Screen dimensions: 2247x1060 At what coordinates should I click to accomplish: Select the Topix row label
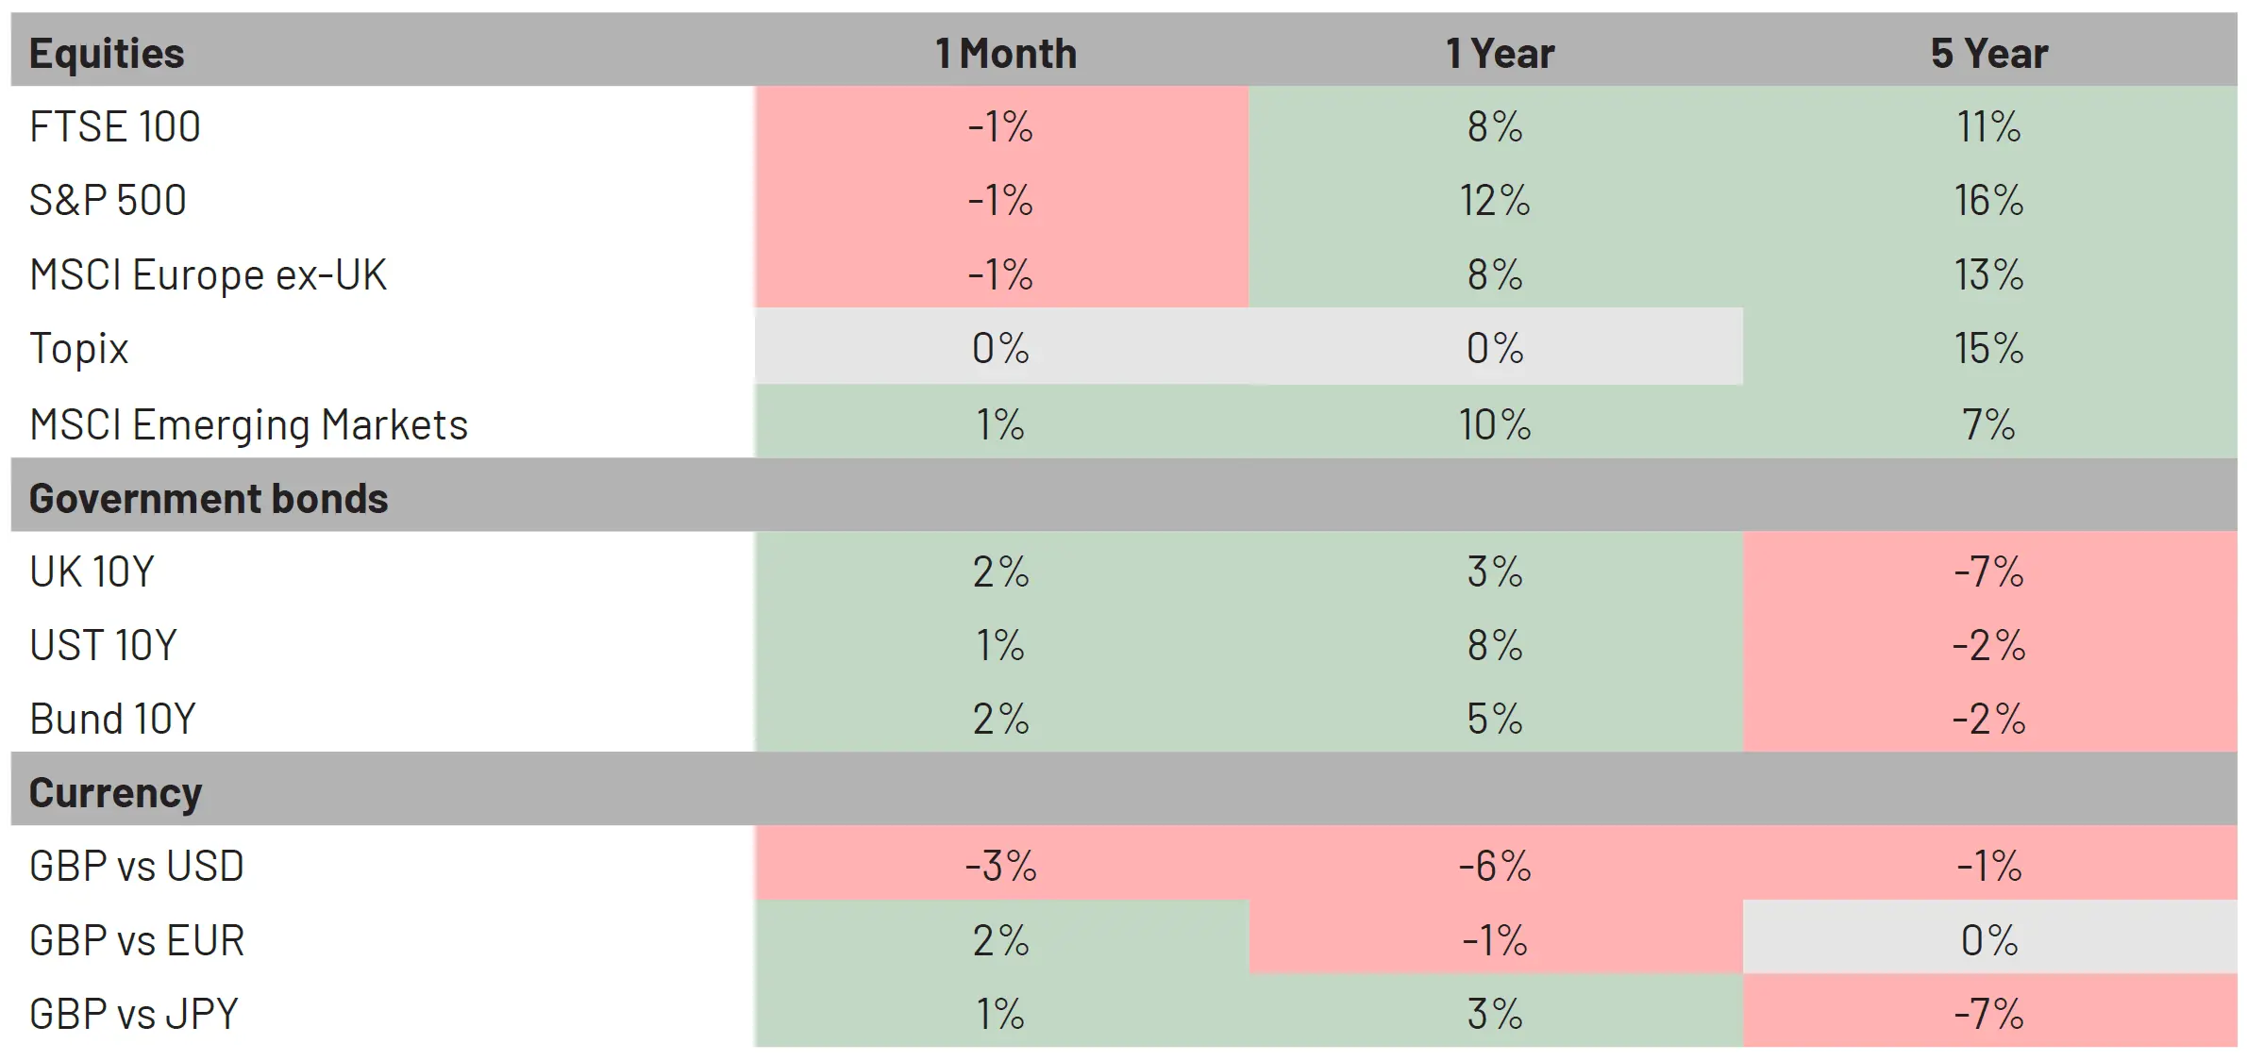click(78, 348)
